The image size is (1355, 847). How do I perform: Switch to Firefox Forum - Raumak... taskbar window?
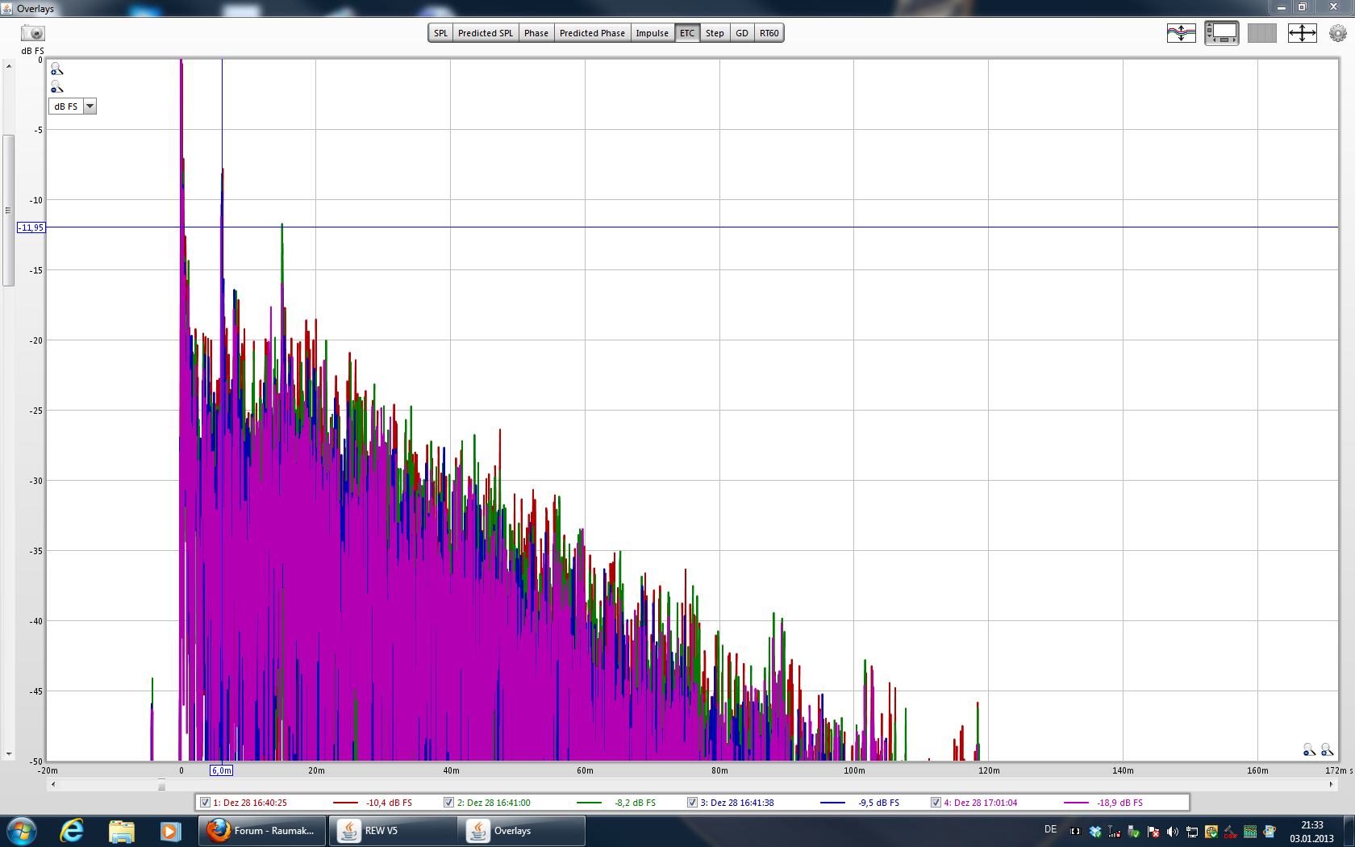coord(262,831)
